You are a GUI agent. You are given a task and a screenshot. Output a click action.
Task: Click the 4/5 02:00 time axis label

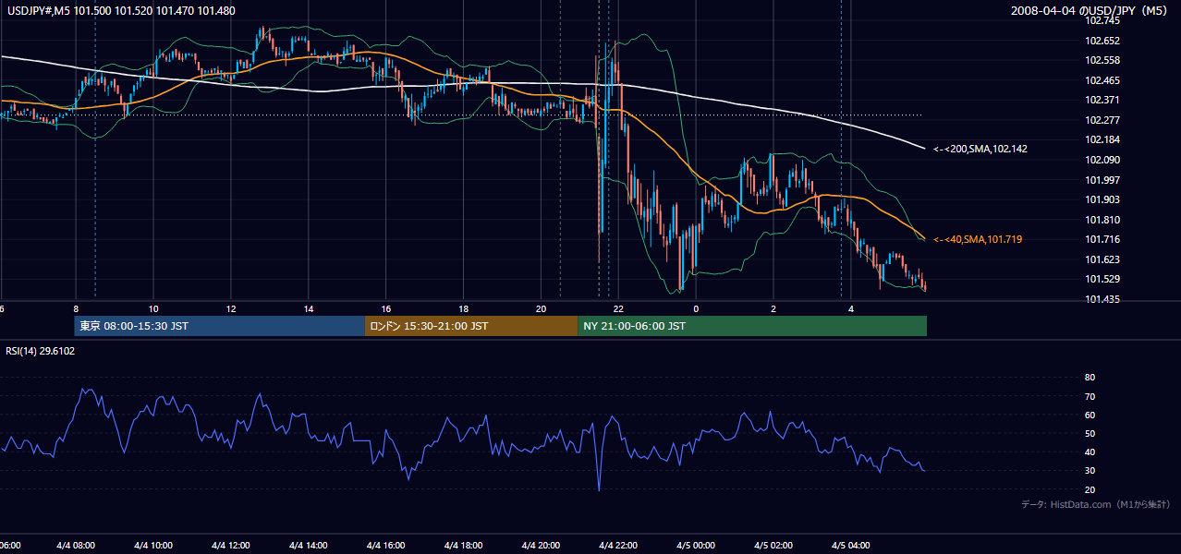tap(773, 546)
